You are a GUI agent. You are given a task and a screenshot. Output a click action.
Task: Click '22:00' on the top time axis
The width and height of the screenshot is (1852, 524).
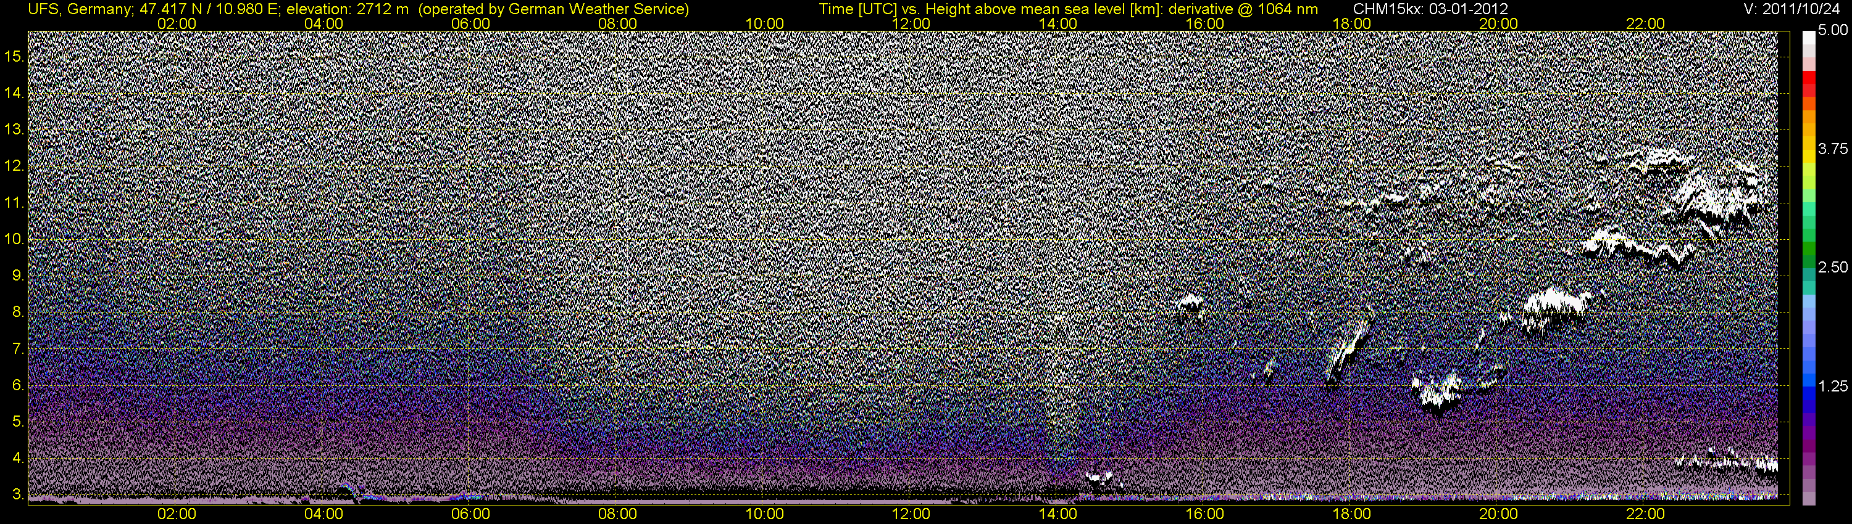(x=1646, y=23)
